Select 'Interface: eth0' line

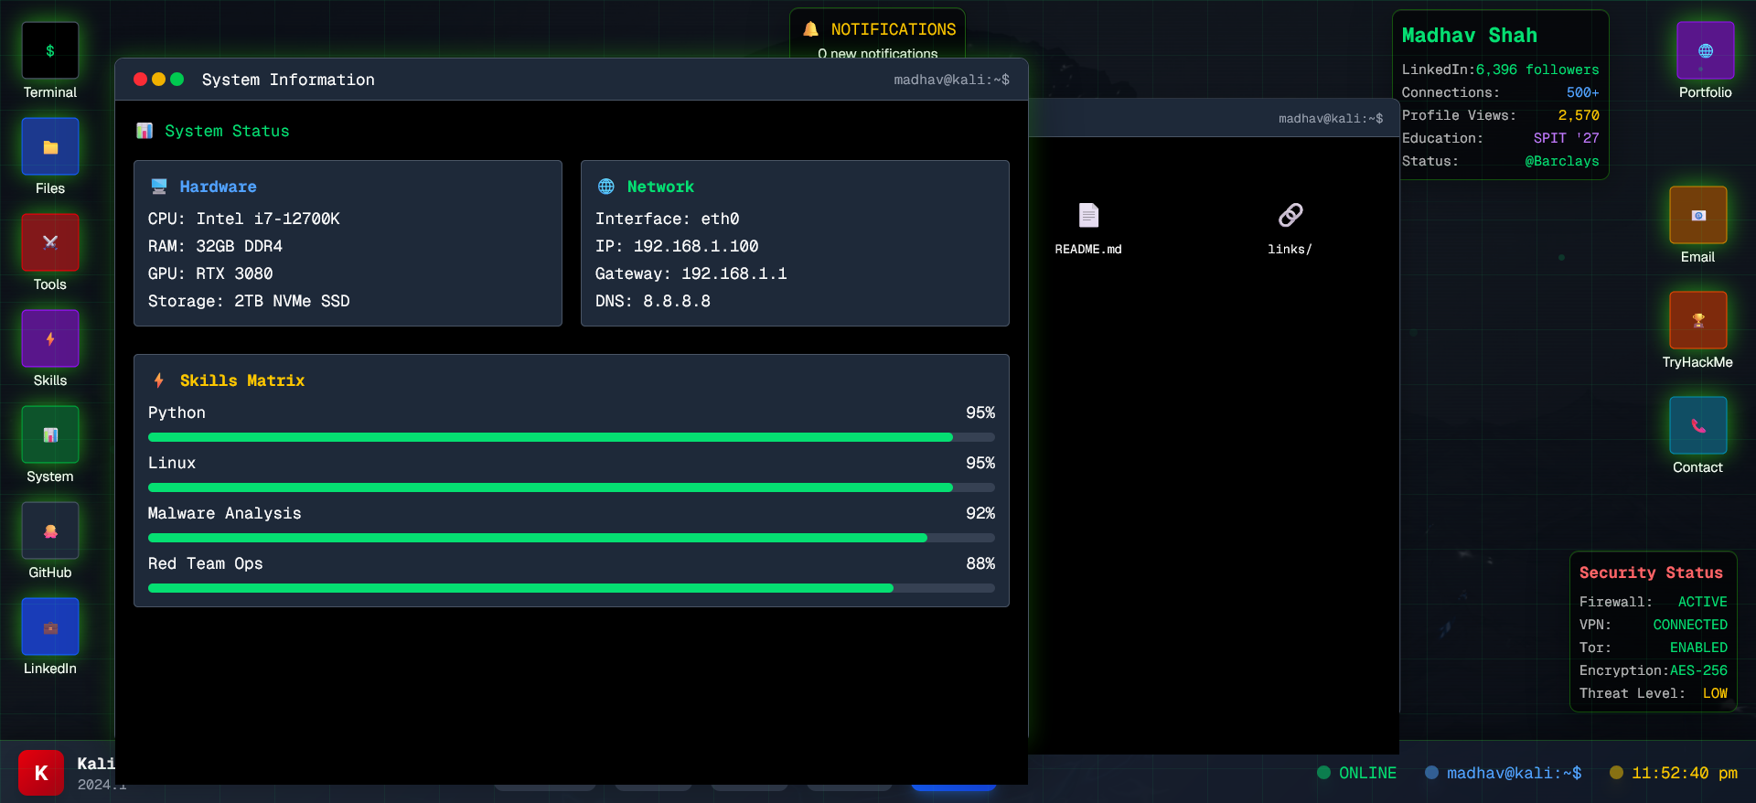(668, 219)
